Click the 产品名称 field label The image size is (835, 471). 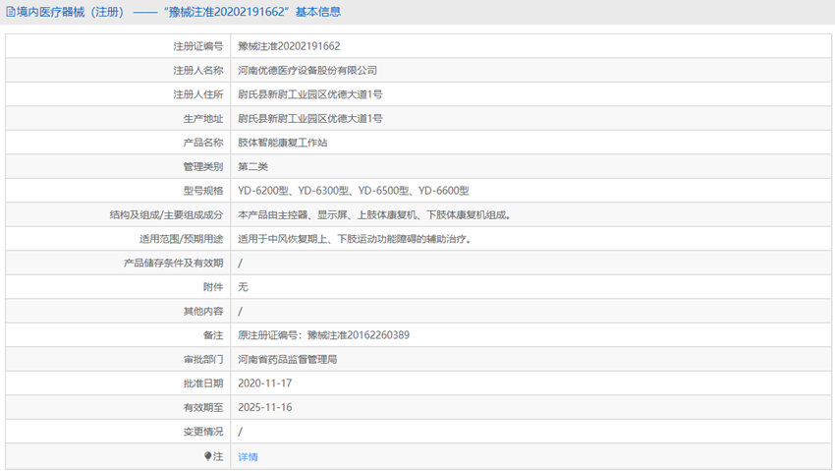click(x=203, y=143)
